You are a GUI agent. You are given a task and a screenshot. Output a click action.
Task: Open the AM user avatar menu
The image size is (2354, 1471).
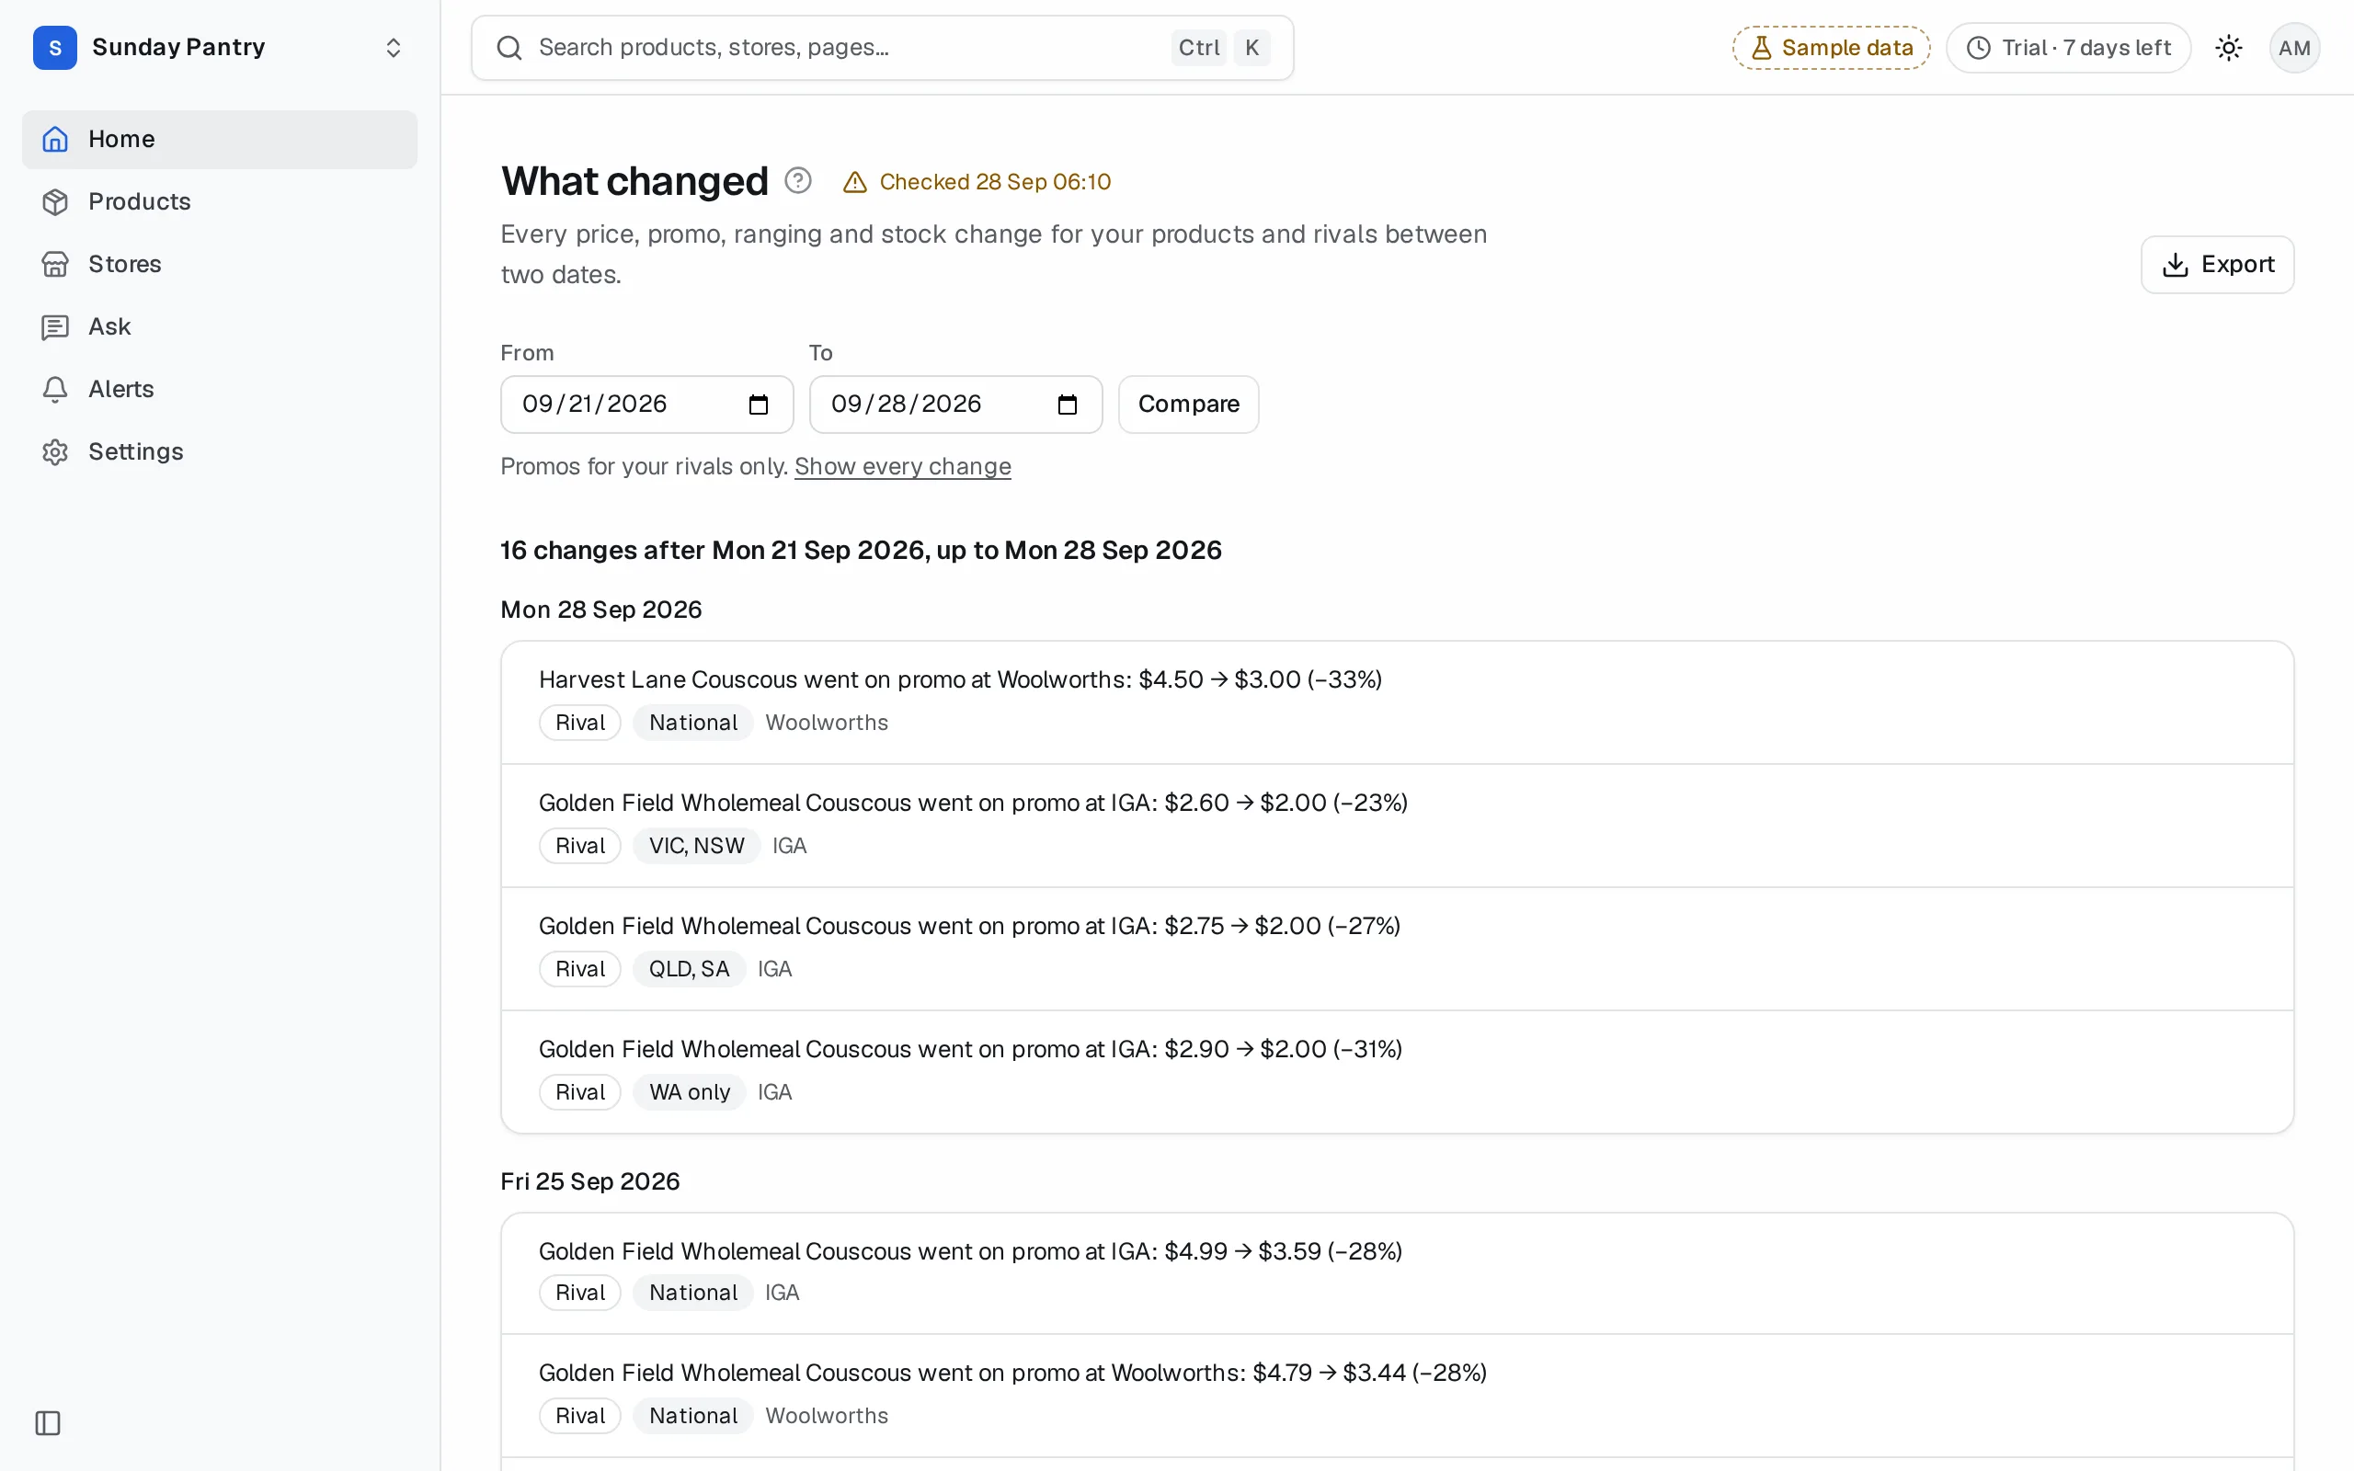click(2293, 48)
